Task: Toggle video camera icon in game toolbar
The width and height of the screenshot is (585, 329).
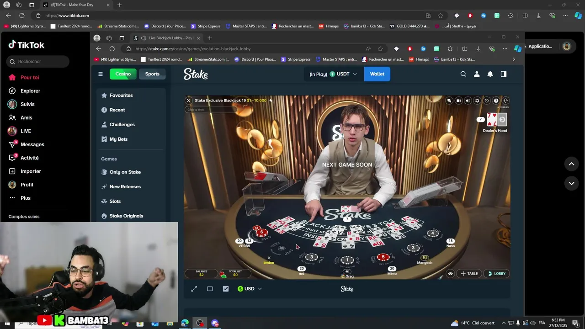Action: 458,101
